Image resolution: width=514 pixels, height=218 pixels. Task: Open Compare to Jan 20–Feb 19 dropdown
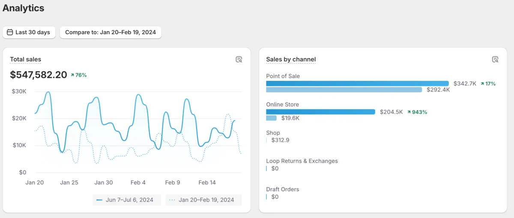111,32
